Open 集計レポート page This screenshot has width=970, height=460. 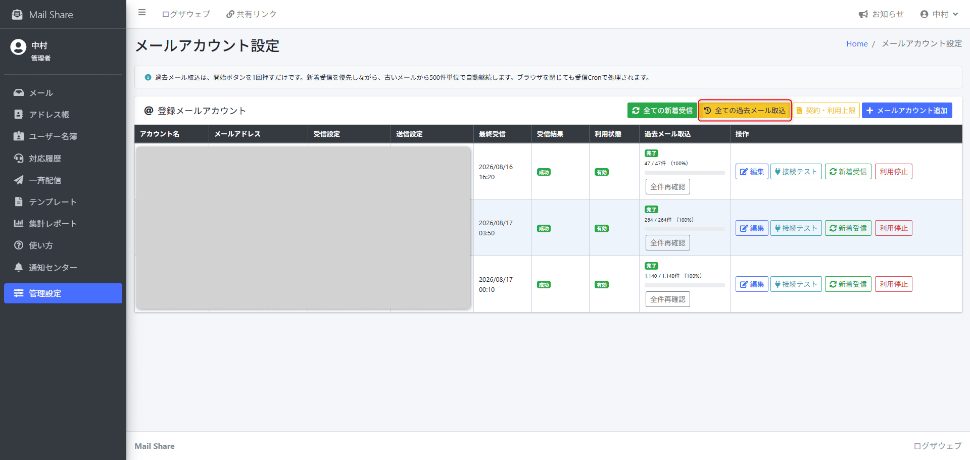tap(63, 224)
